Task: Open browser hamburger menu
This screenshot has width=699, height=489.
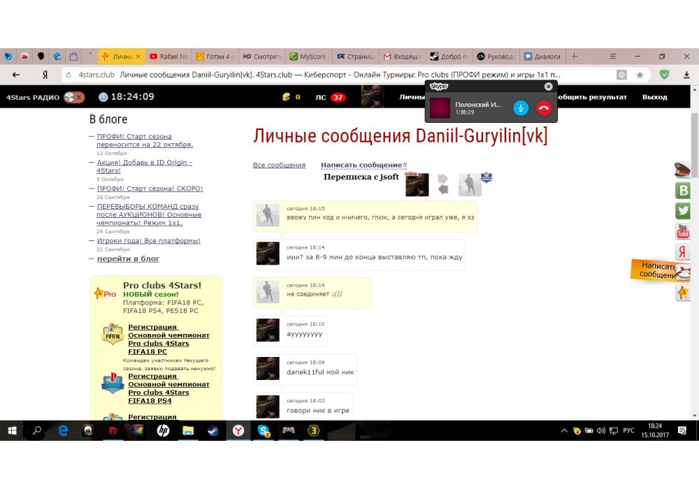Action: [614, 57]
